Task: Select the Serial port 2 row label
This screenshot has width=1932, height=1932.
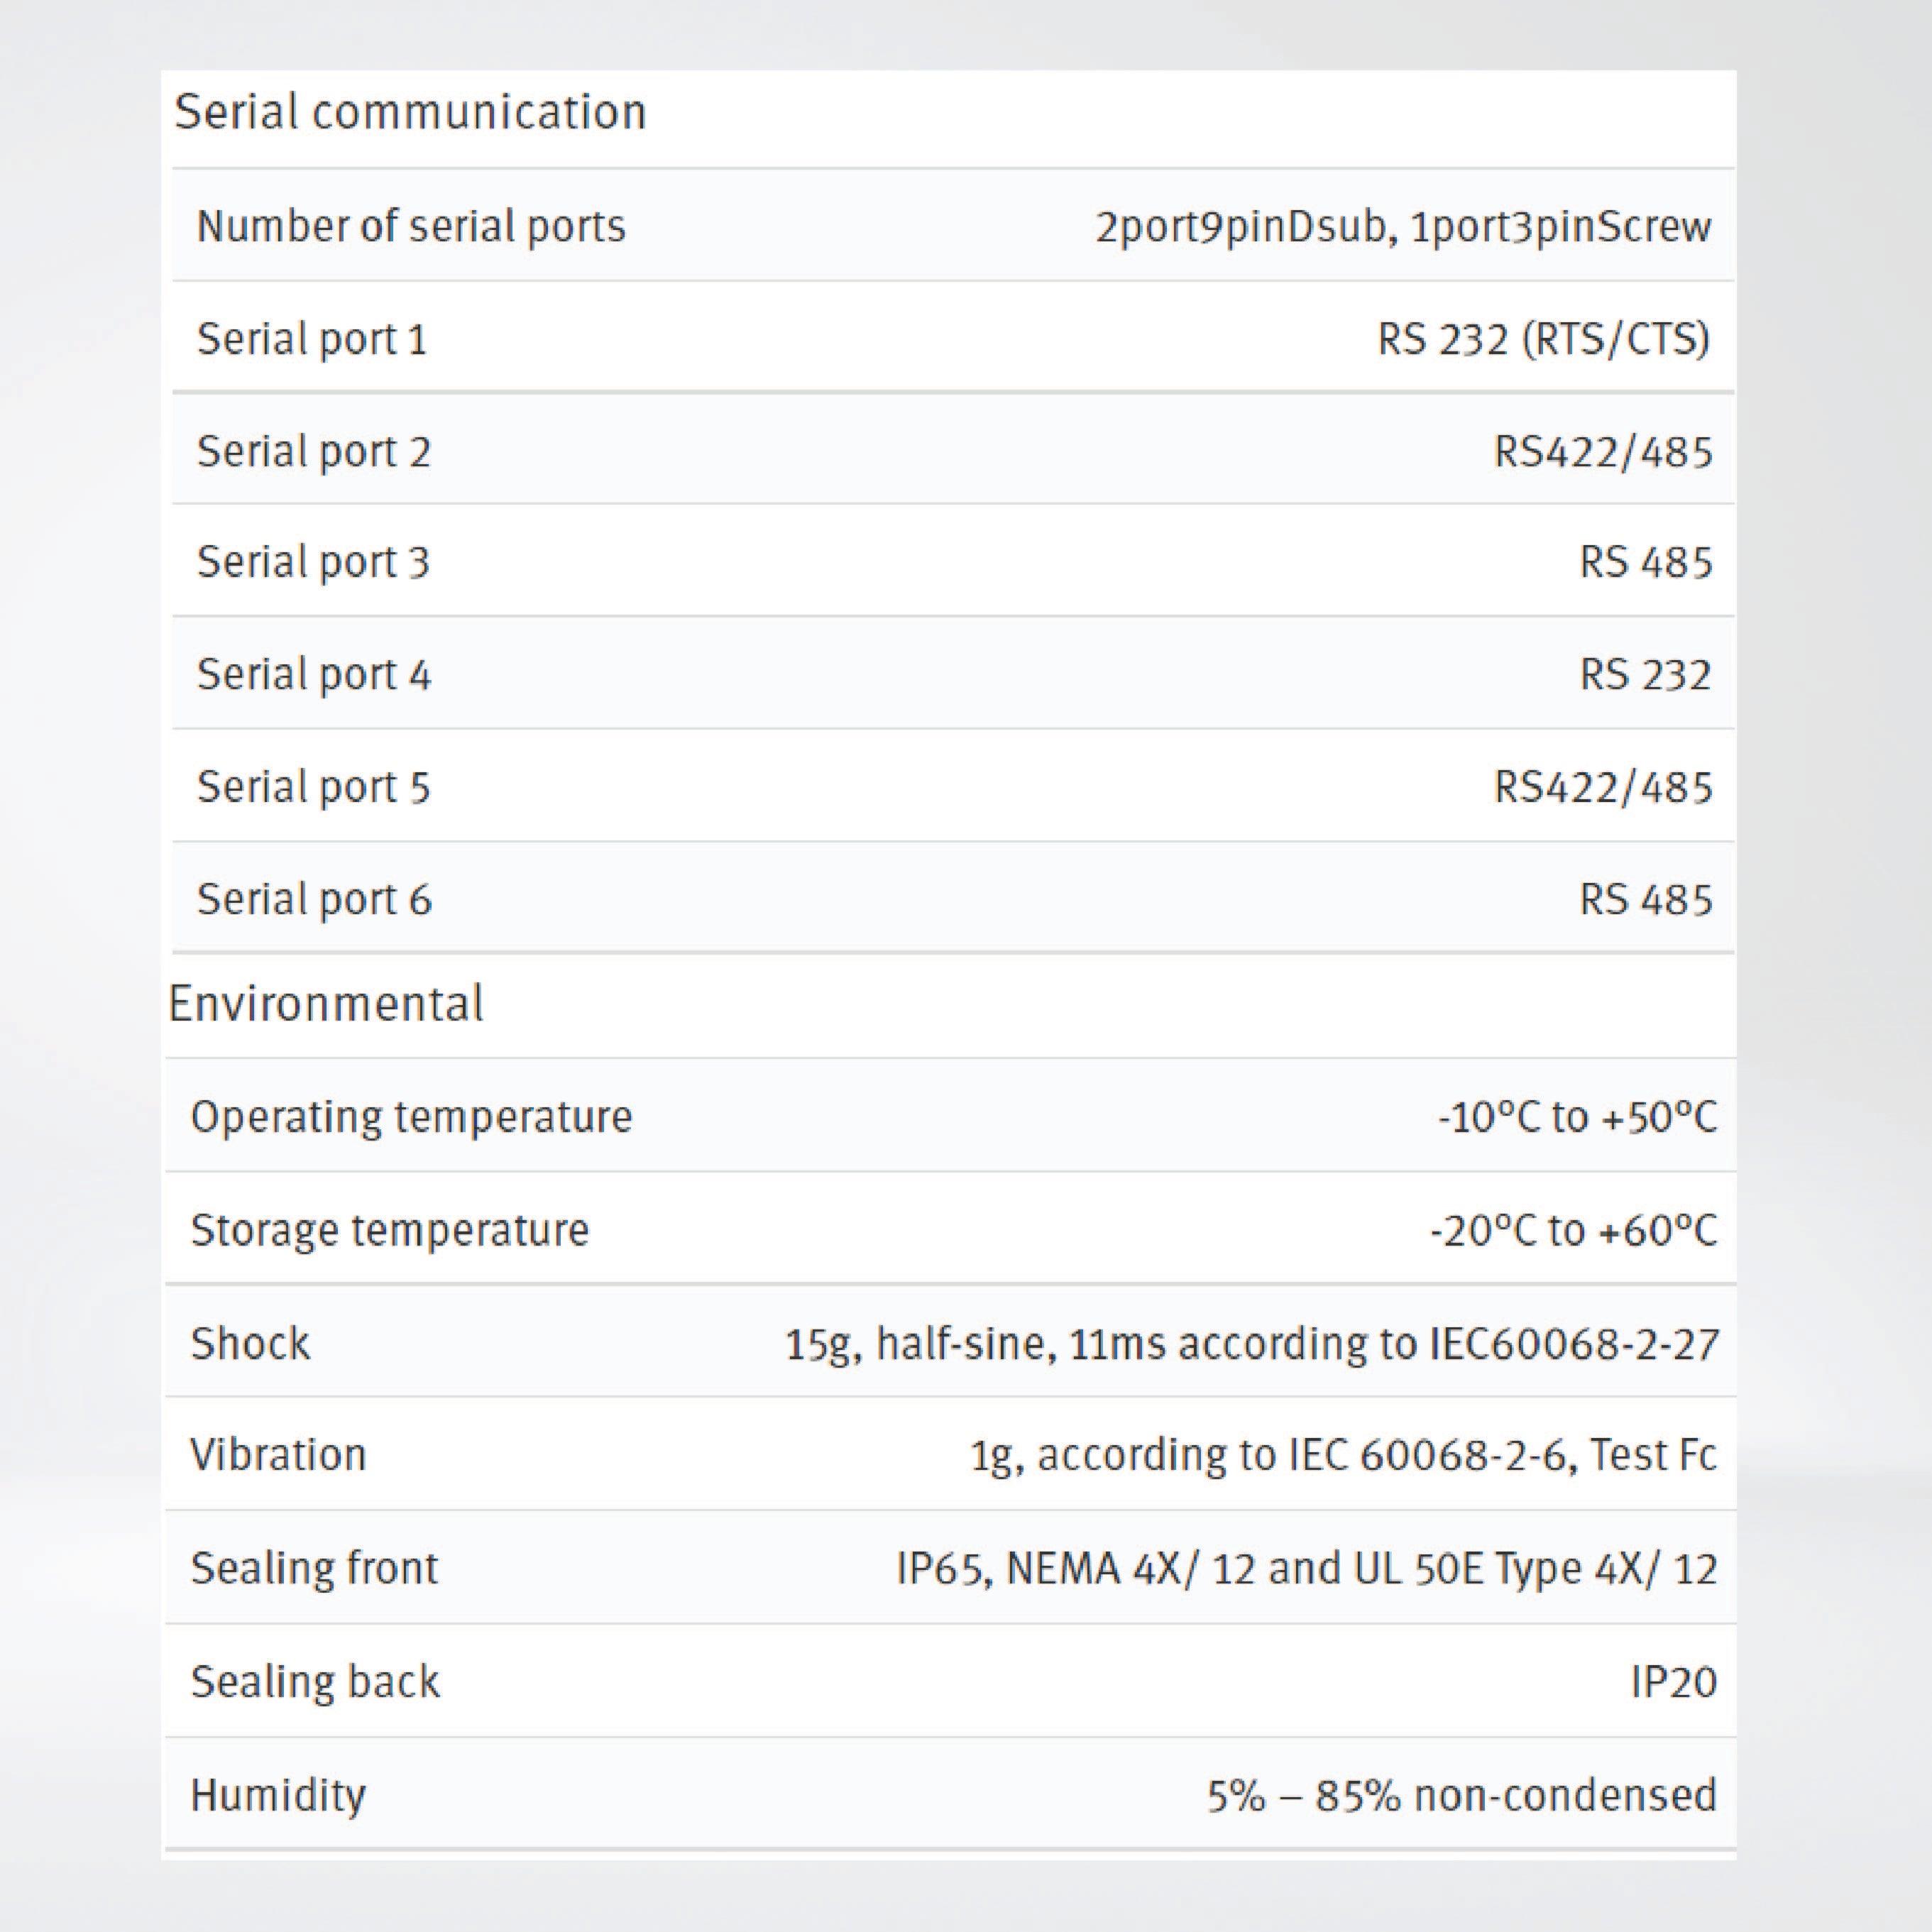Action: point(313,452)
